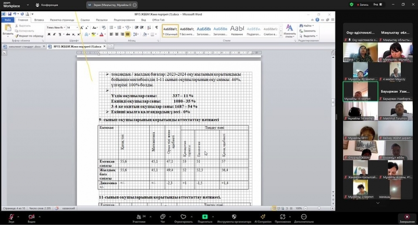Click the Save icon in Word quick access toolbar
This screenshot has width=418, height=225.
coord(10,14)
